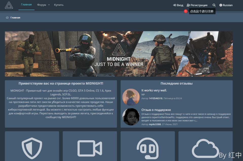The image size is (243, 161).
Task: Click the blonde-haired reviewer avatar
Action: (x=131, y=97)
